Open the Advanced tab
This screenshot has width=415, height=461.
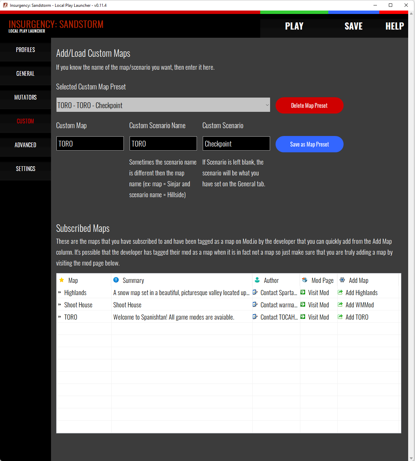point(26,145)
